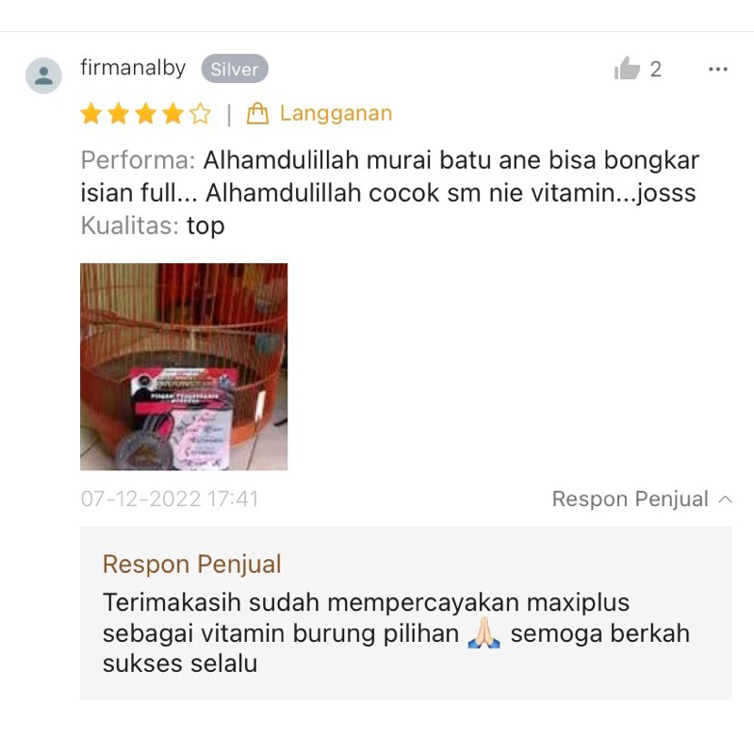Open the bird cage review photo
Viewport: 754px width, 754px height.
click(184, 367)
